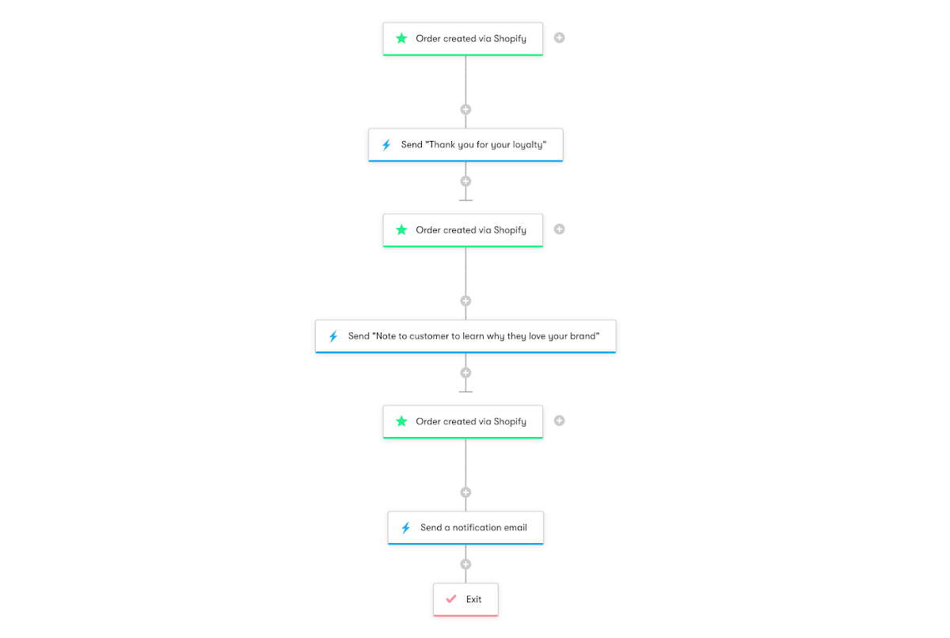Image resolution: width=950 pixels, height=638 pixels.
Task: Open the Send a notification email step
Action: pos(465,527)
